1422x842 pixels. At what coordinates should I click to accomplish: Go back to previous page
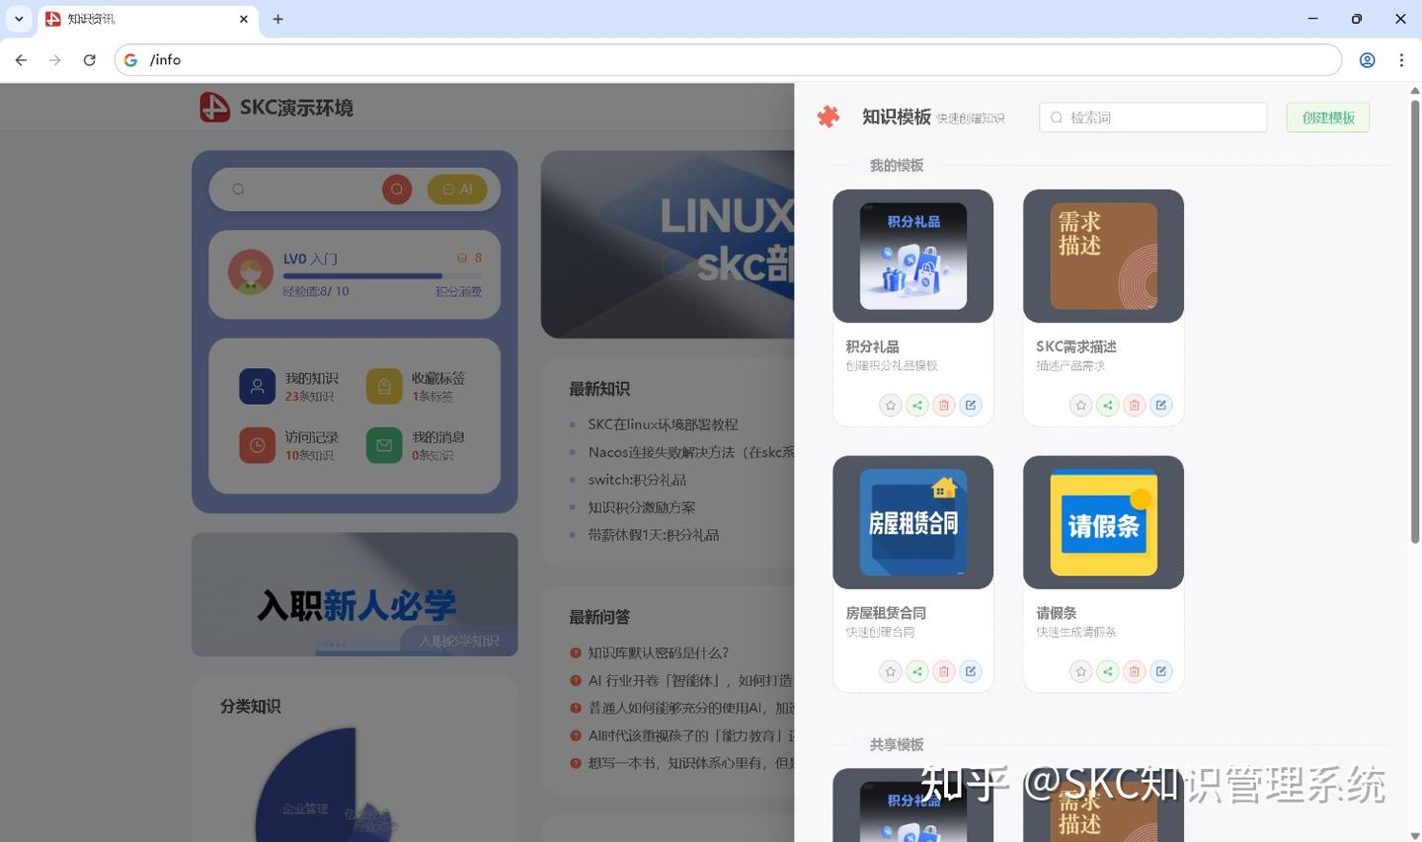pyautogui.click(x=21, y=60)
